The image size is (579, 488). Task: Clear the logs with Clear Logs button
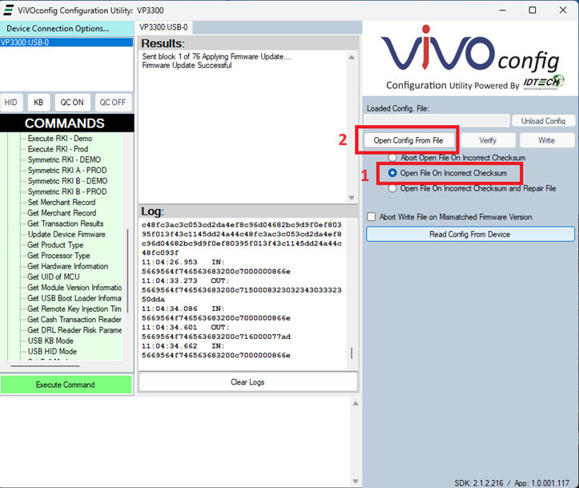point(247,382)
